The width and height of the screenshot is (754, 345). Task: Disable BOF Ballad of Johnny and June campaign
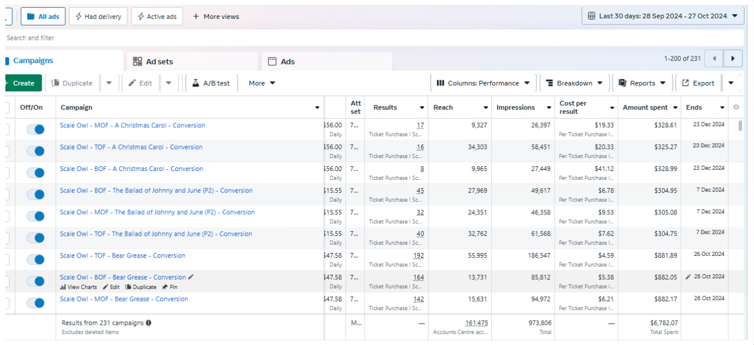point(36,195)
